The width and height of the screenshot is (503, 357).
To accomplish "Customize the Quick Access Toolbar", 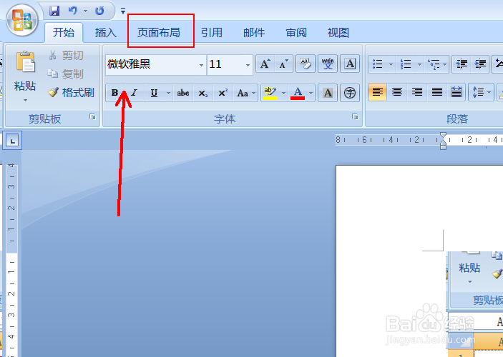I will pos(123,11).
